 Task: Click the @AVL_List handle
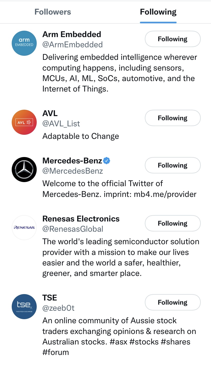[x=61, y=124]
